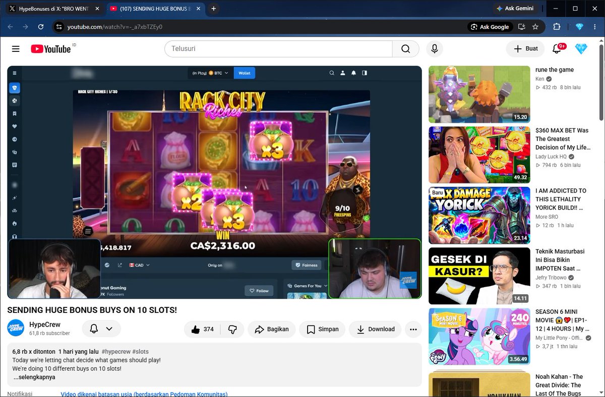Screen dimensions: 605x397
Task: Like the video with 374 likes
Action: [x=202, y=329]
